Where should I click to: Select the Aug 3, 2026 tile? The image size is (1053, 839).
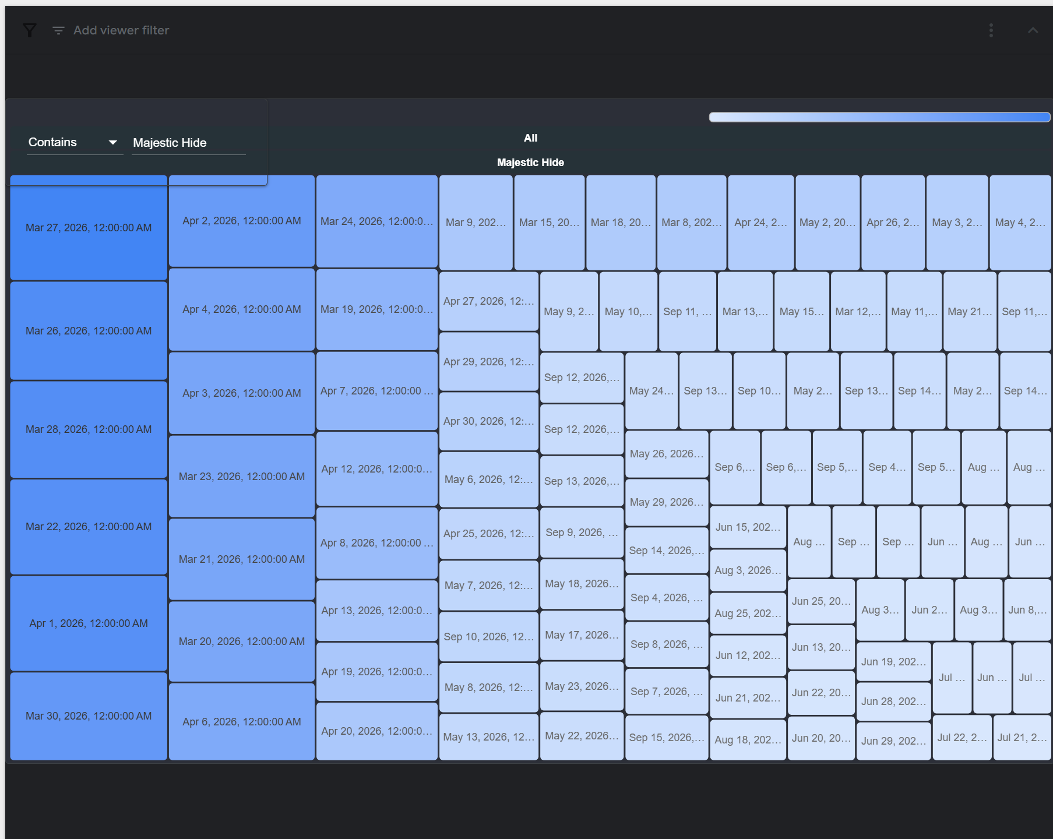(748, 570)
